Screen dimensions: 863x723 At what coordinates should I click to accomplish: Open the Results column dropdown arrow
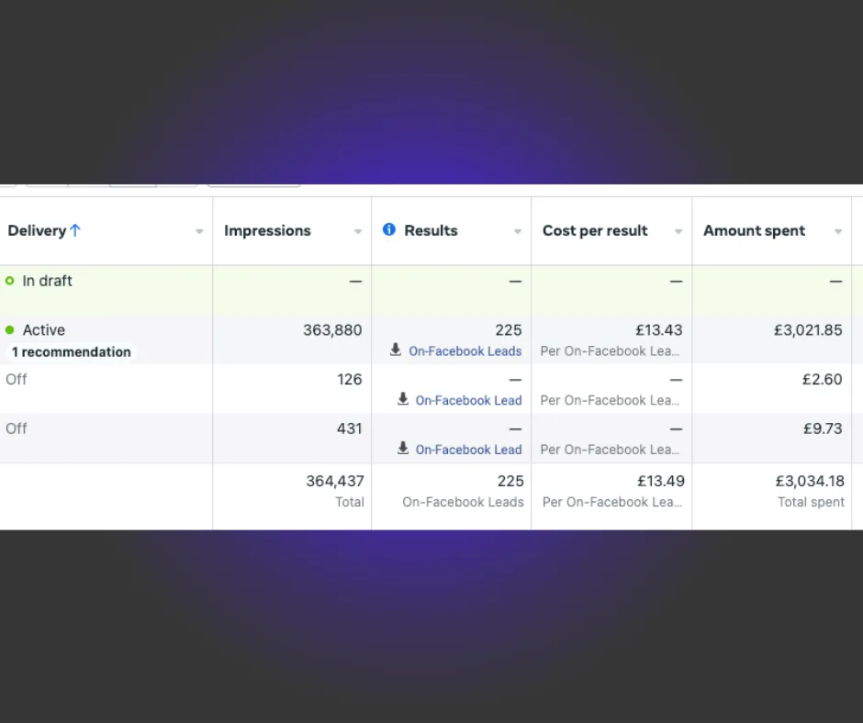(x=518, y=231)
